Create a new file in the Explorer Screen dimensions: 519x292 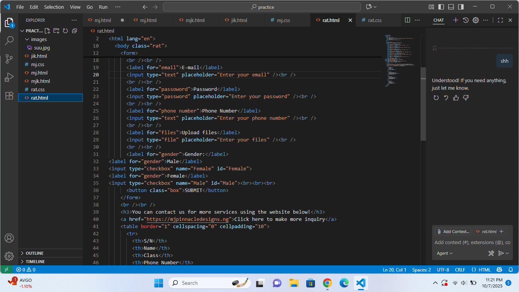pos(47,30)
